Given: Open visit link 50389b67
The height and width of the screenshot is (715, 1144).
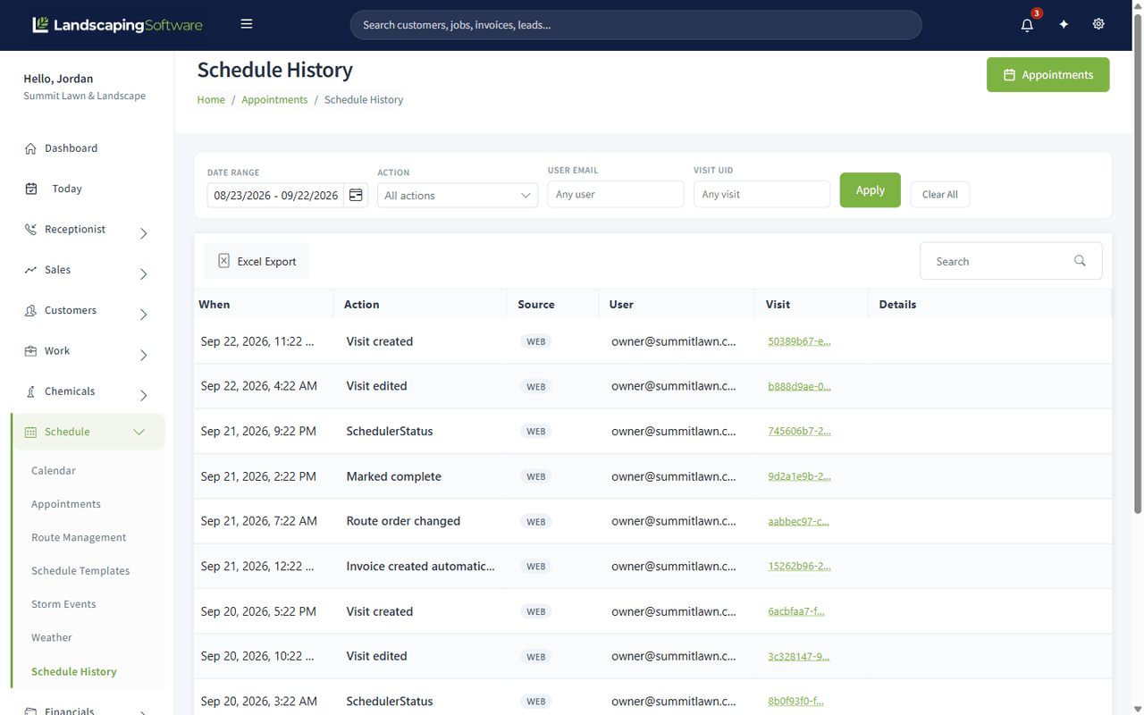Looking at the screenshot, I should 799,341.
